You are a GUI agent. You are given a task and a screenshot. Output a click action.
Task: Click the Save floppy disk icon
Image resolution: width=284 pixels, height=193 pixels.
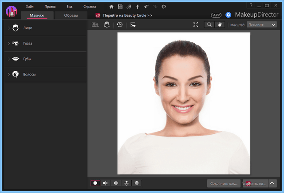(x=120, y=7)
